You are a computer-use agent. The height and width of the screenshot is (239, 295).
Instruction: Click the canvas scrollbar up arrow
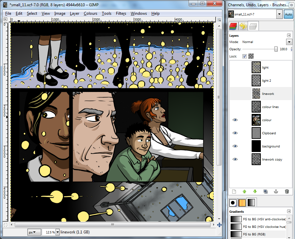pos(219,26)
